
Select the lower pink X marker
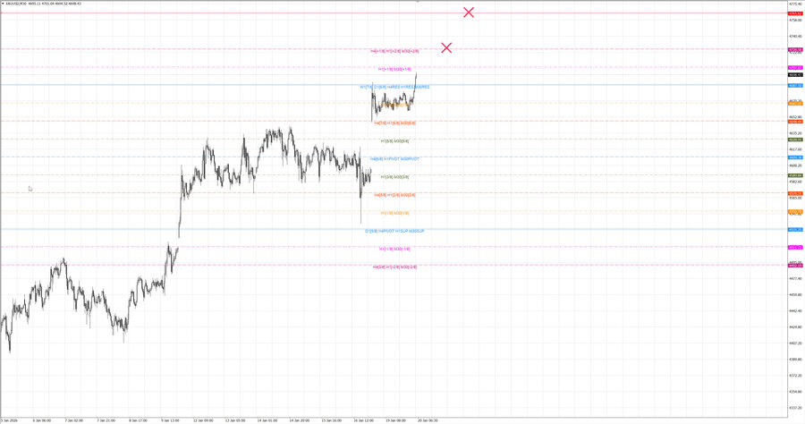446,47
